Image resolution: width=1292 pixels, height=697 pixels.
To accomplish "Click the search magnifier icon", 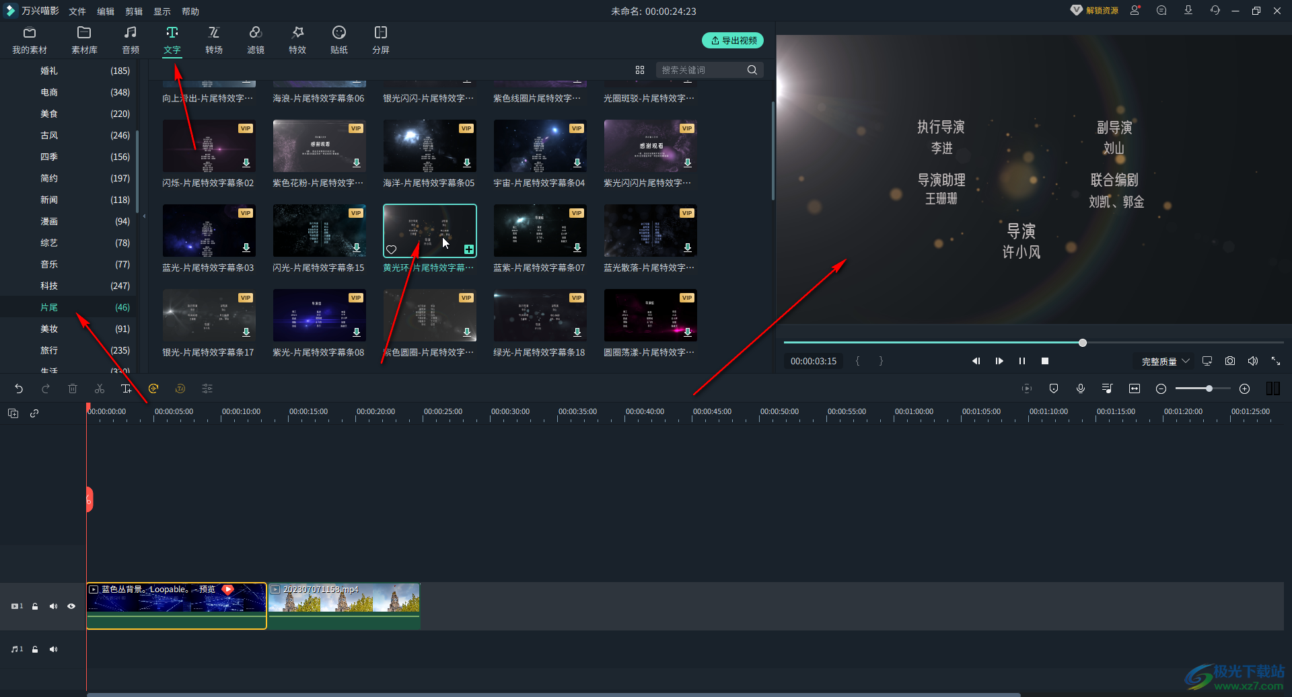I will tap(752, 70).
